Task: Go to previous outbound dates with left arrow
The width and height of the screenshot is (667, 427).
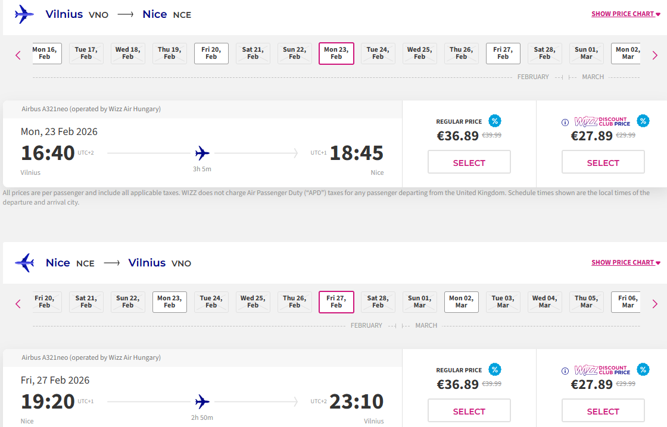Action: pos(18,55)
